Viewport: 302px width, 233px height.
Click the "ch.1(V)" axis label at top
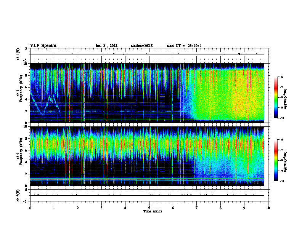click(18, 54)
